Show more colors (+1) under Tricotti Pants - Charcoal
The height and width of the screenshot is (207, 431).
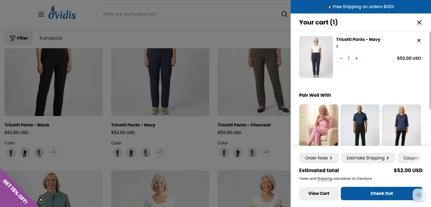coord(266,152)
